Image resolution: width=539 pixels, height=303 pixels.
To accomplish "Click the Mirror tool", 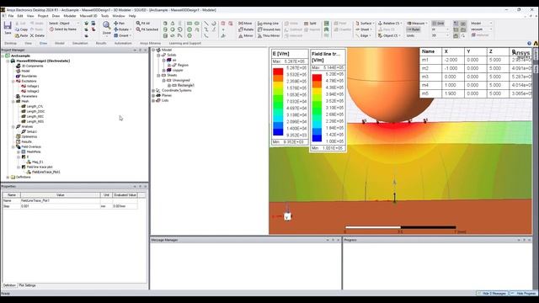I will (x=246, y=35).
